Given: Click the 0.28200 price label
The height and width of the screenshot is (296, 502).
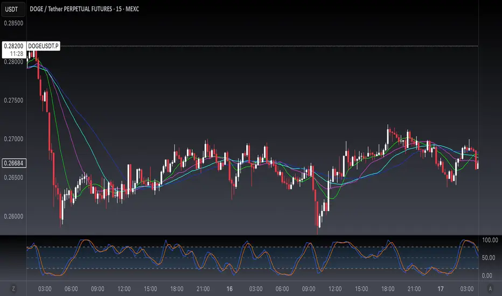Looking at the screenshot, I should click(13, 46).
